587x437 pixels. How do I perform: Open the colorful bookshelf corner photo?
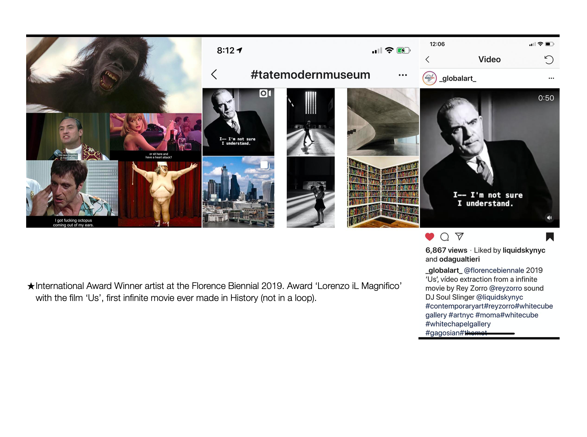(x=383, y=192)
